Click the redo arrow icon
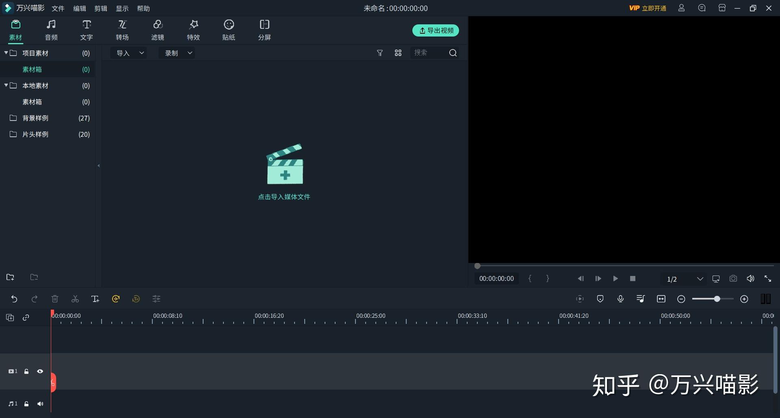The height and width of the screenshot is (418, 780). pos(35,299)
